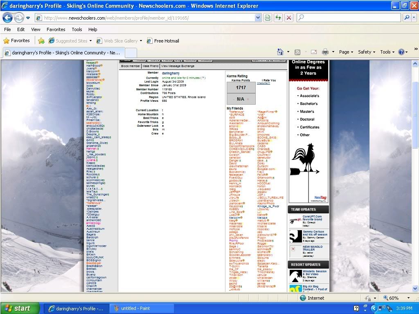Viewport: 419px width, 314px height.
Task: Click the Make Friend link
Action: coord(151,66)
